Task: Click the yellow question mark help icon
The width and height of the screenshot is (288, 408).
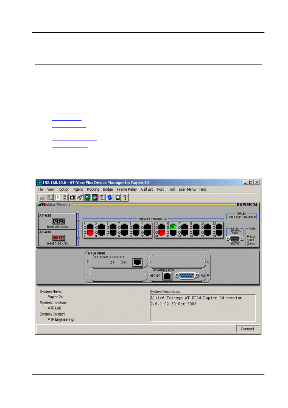Action: coord(124,198)
